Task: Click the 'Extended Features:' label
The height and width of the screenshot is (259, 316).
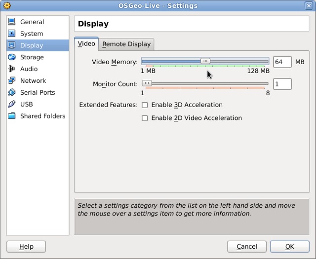Action: pos(109,105)
